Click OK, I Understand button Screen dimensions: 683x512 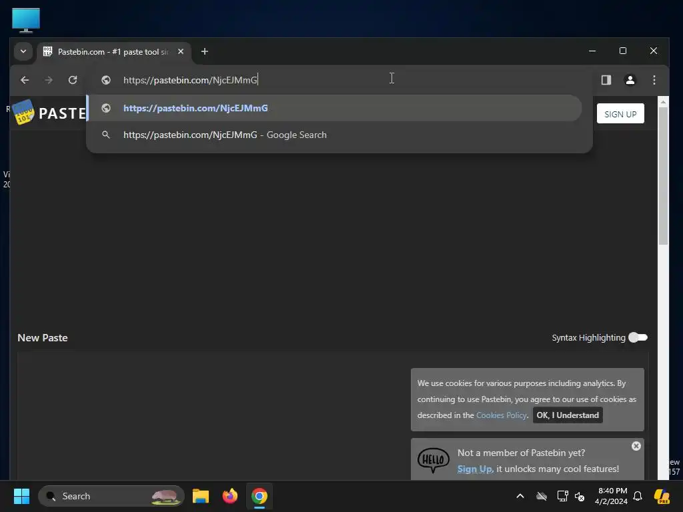pos(568,415)
